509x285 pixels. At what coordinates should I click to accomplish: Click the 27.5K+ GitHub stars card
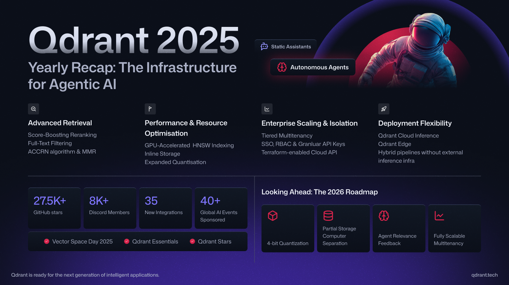pos(54,208)
